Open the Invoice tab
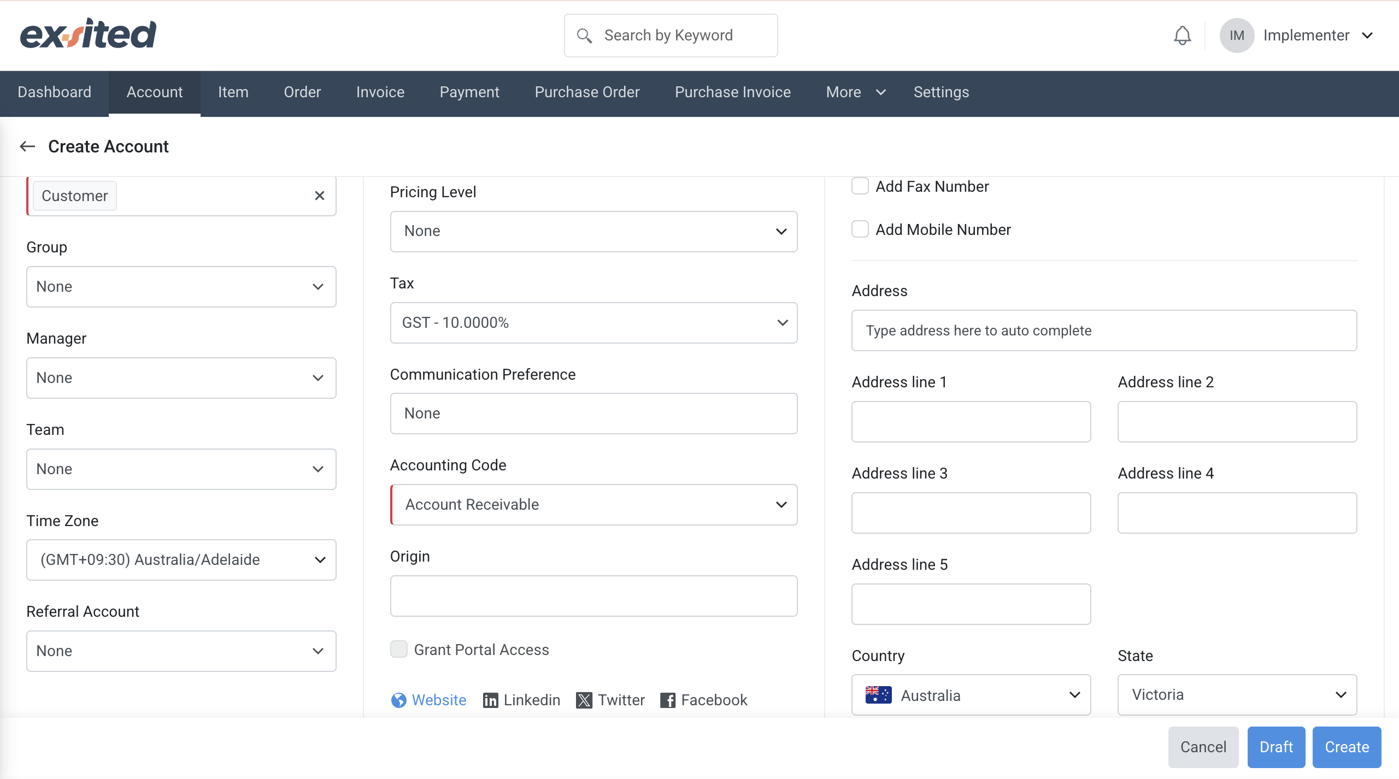The height and width of the screenshot is (779, 1399). [380, 92]
